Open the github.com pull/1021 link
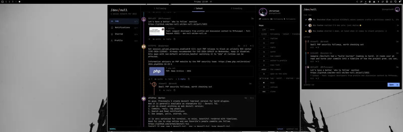403x132 pixels. point(178,24)
